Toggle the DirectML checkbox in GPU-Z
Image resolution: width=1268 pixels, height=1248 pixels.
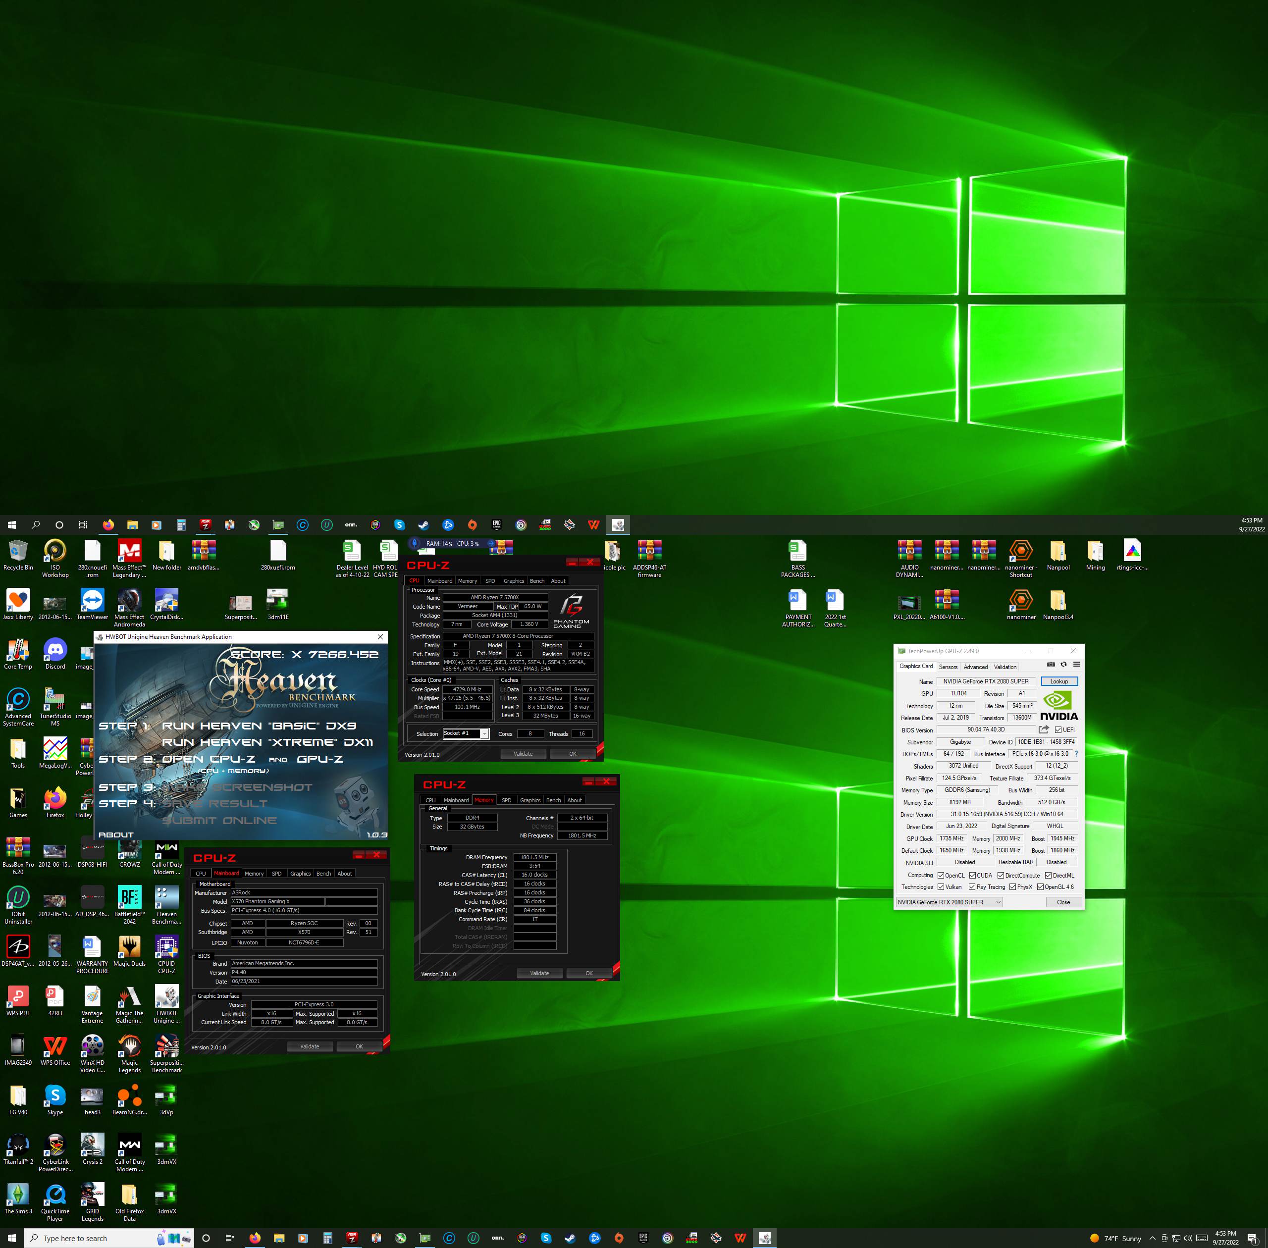tap(1049, 875)
